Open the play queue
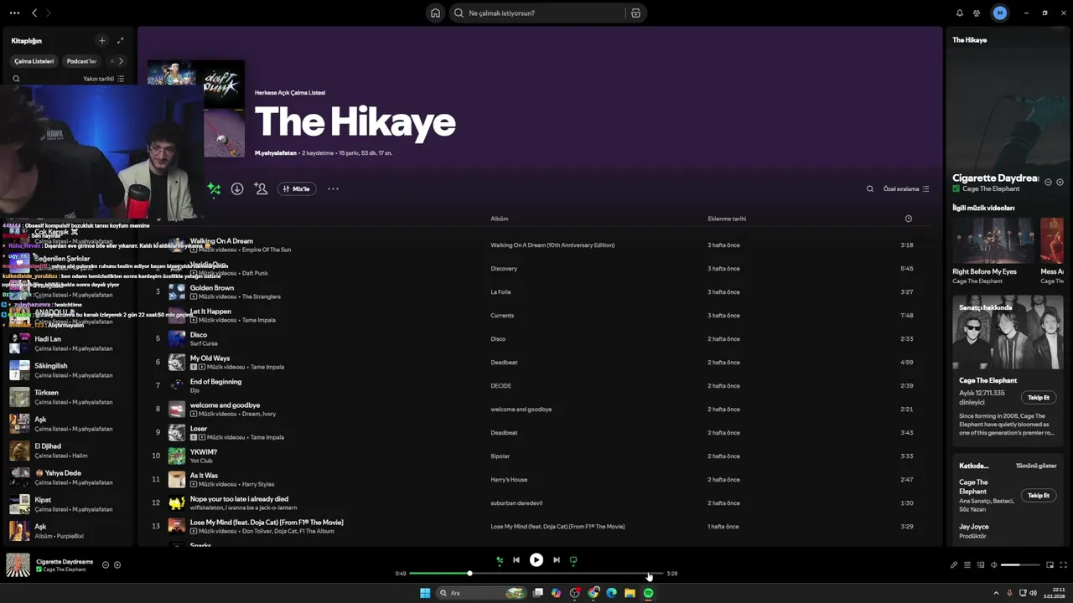The image size is (1073, 603). pyautogui.click(x=967, y=565)
